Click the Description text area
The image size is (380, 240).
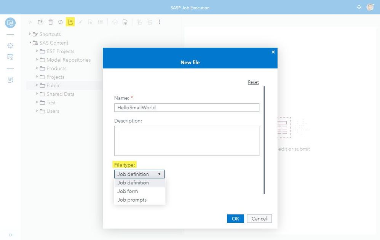point(187,141)
